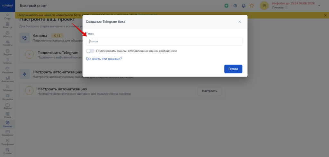Open the notifications bell
Screen dimensions: 329x157
coord(244,6)
